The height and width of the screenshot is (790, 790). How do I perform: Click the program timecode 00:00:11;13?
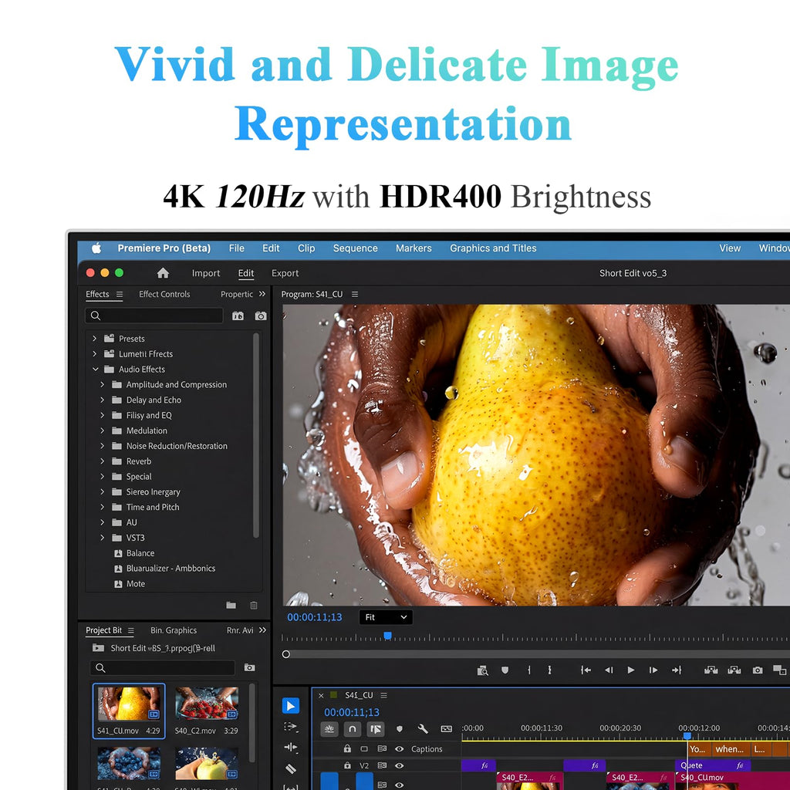(315, 617)
